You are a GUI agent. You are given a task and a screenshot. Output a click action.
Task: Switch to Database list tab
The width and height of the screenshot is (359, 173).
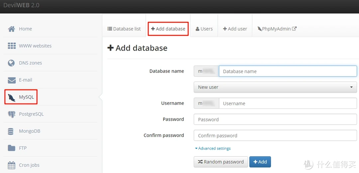click(124, 29)
